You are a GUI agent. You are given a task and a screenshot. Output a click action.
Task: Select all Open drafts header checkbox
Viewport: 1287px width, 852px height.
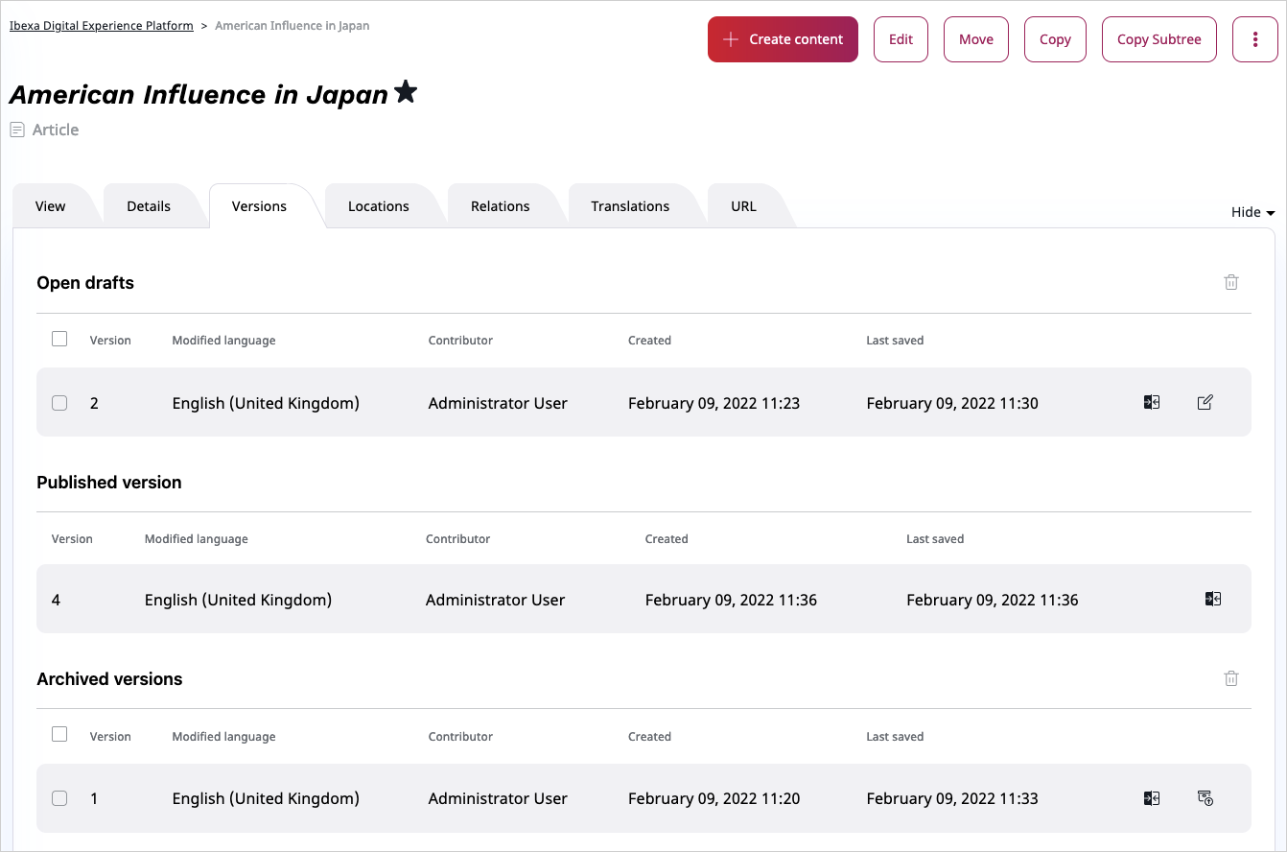click(x=59, y=339)
